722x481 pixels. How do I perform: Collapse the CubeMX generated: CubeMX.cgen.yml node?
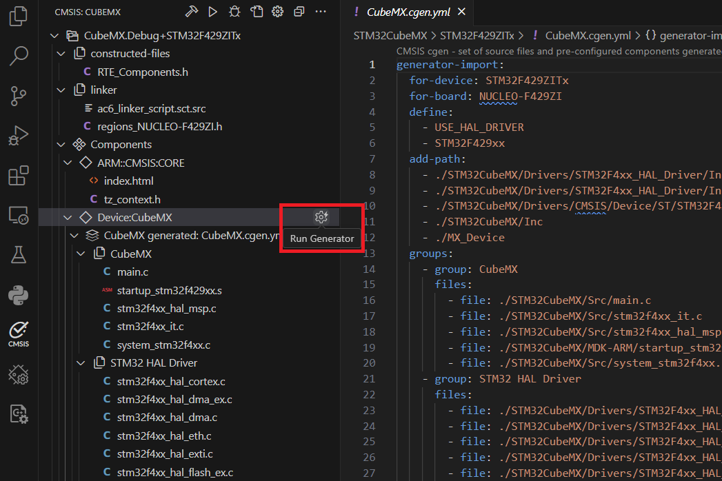click(74, 236)
